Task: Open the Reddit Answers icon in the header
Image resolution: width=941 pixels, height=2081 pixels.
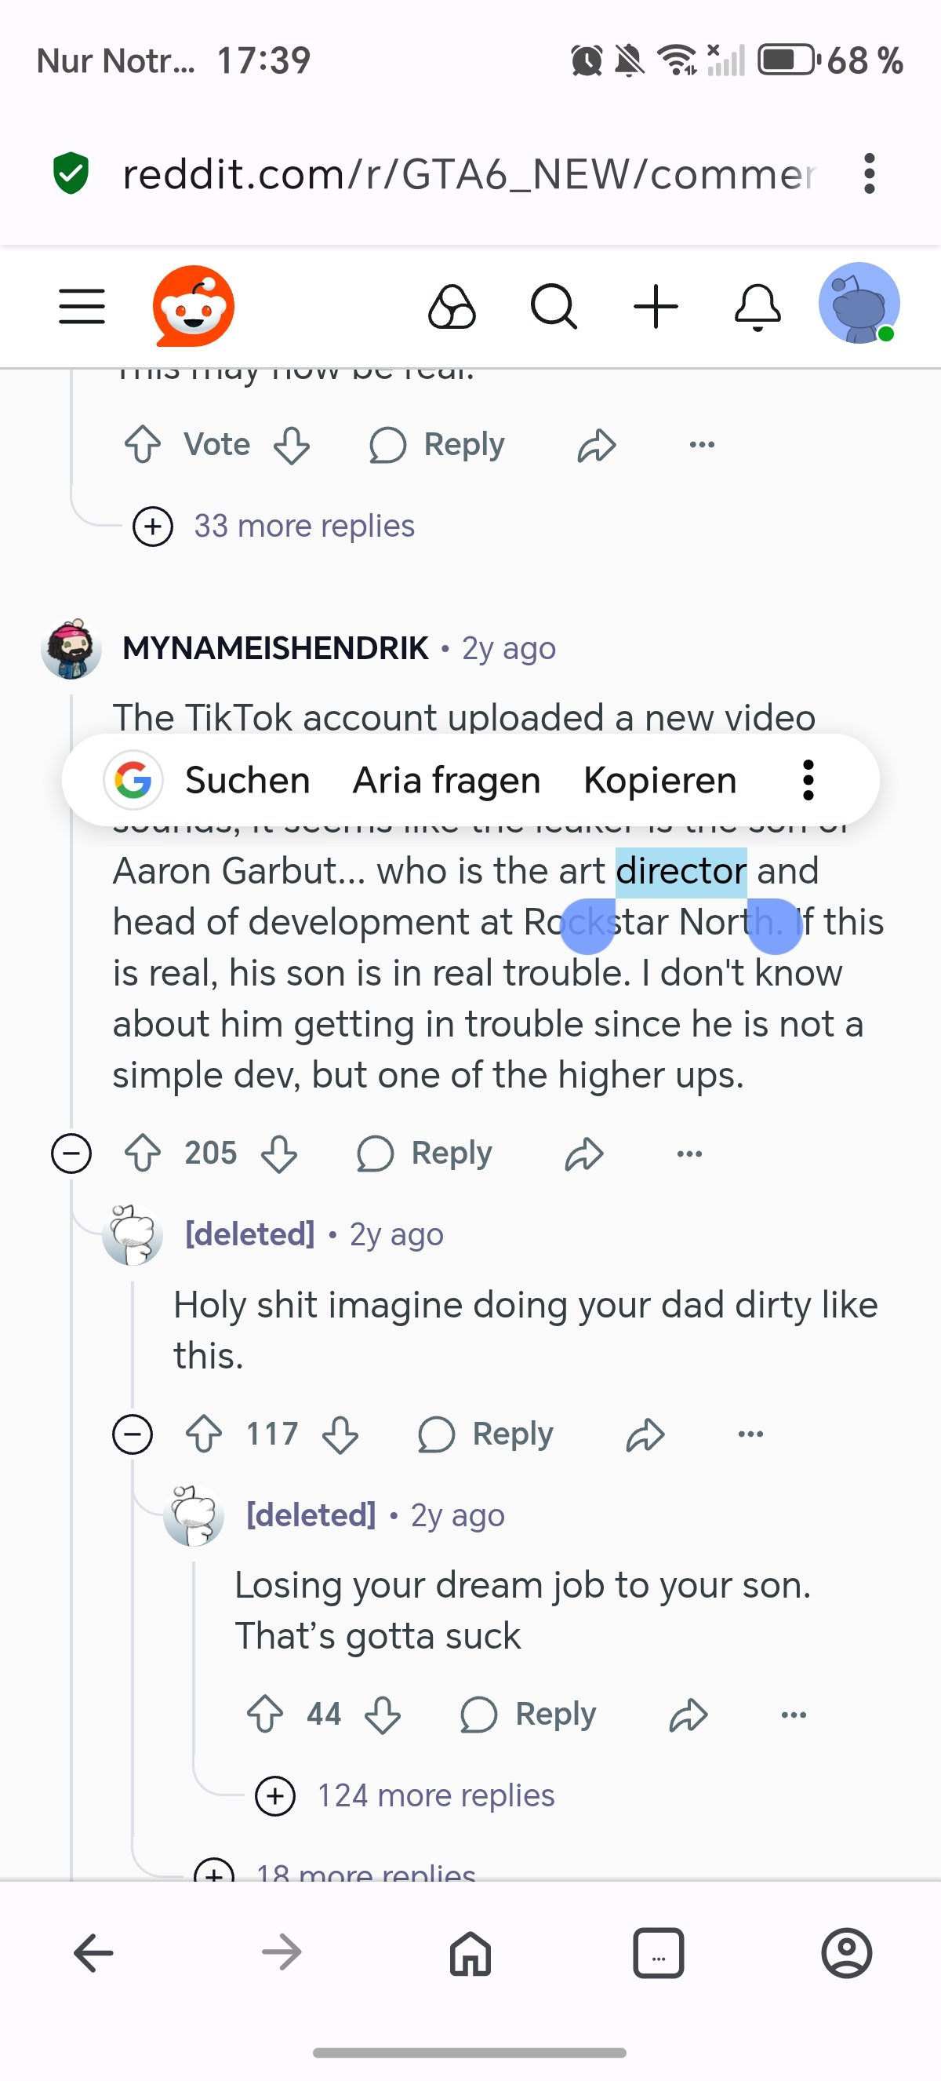Action: coord(452,307)
